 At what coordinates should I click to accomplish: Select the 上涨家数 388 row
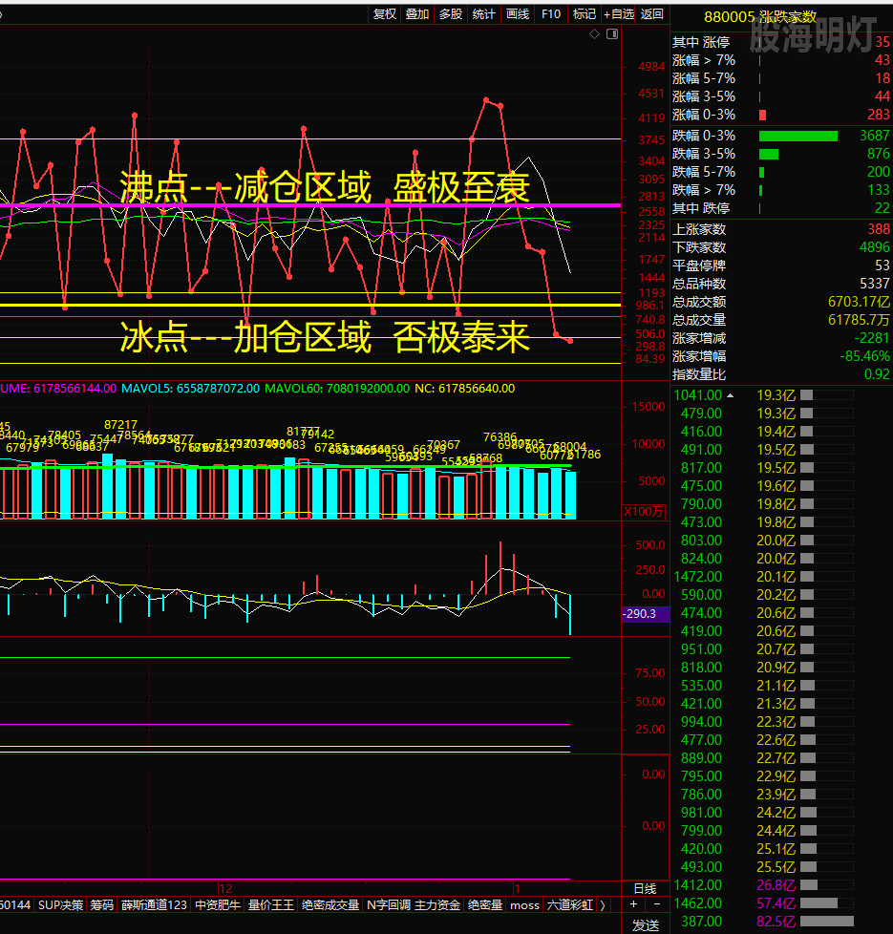tap(781, 229)
